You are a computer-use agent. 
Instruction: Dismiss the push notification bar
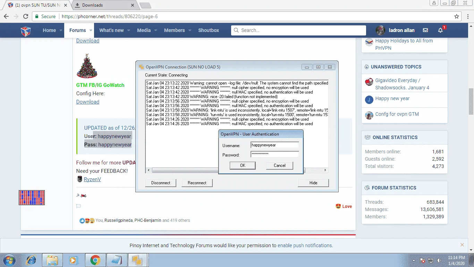[x=462, y=245]
